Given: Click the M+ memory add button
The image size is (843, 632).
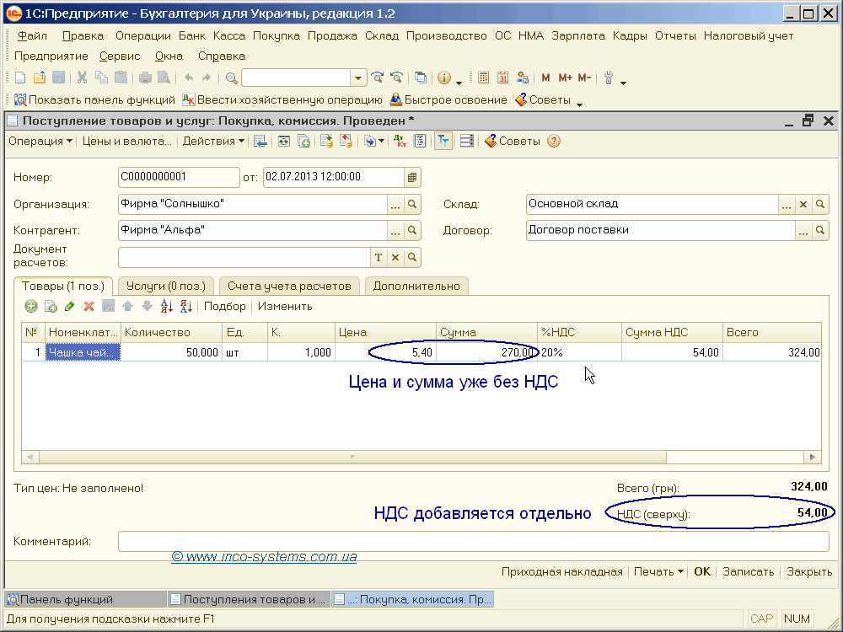Looking at the screenshot, I should (x=565, y=78).
